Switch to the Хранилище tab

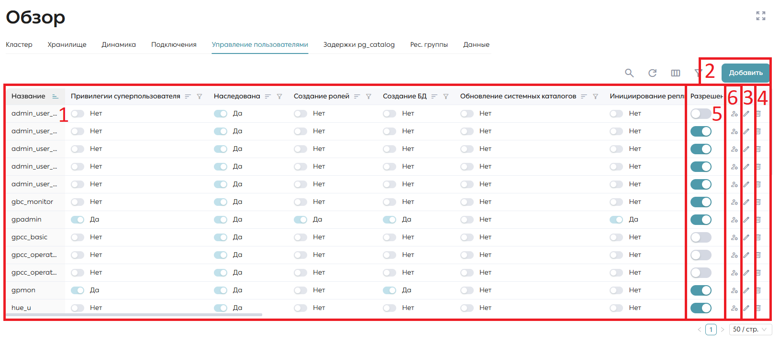[x=67, y=44]
